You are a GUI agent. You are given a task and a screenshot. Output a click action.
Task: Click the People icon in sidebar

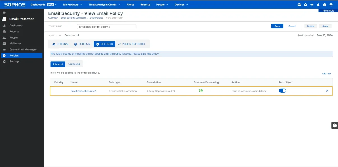[4, 38]
